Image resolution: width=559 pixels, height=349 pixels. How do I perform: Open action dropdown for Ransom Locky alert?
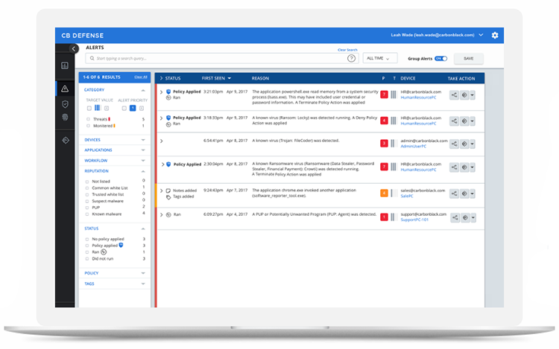coord(473,121)
